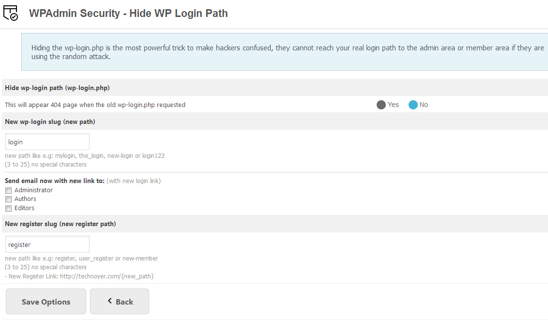Click the WPAdmin Security shield icon
Viewport: 548px width, 321px height.
pyautogui.click(x=11, y=13)
